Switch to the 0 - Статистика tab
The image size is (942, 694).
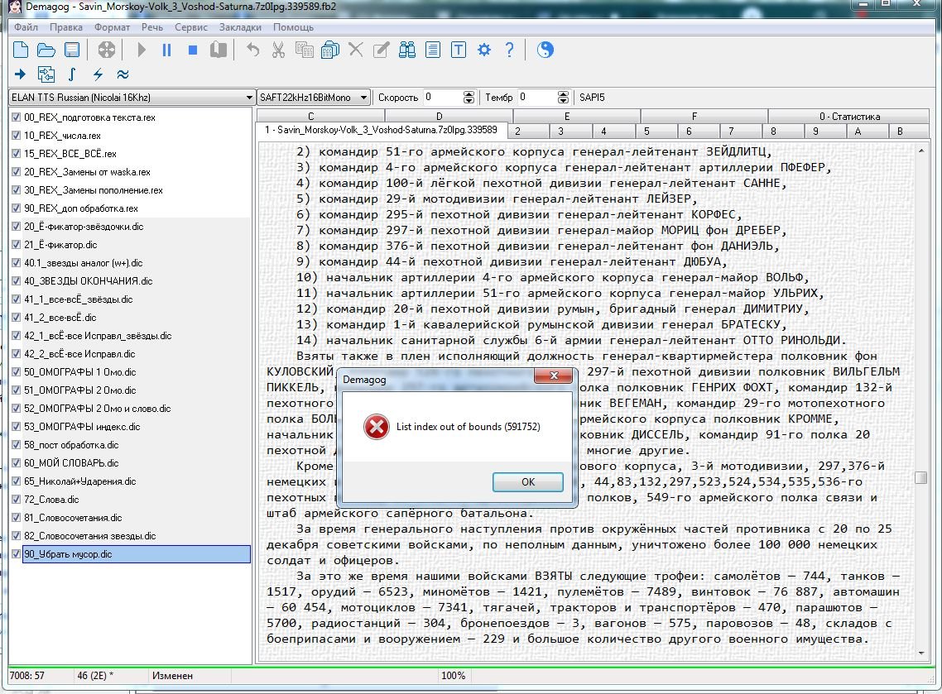click(x=849, y=117)
